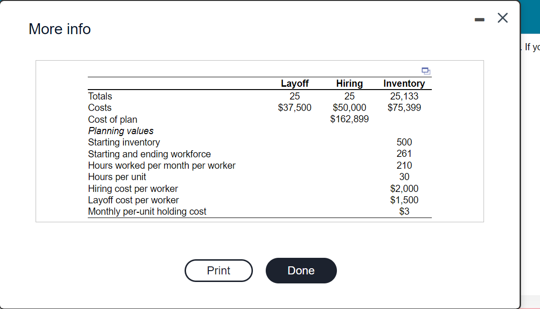Select the Layoff cost per worker value $1,500
This screenshot has height=309, width=540.
tap(404, 200)
